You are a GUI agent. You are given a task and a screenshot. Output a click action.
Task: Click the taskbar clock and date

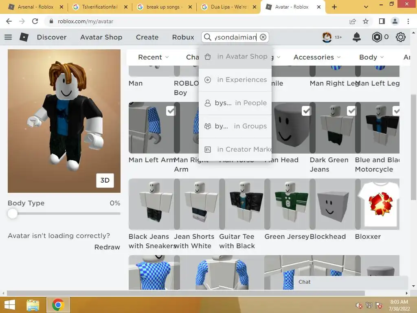click(399, 305)
